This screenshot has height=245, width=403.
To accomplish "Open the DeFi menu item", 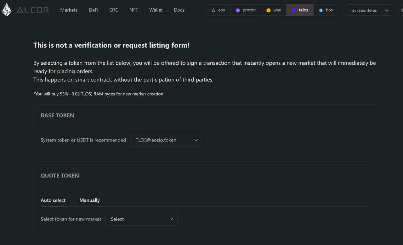I will click(94, 10).
